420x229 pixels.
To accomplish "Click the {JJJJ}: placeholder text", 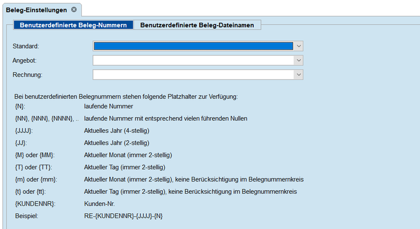I will tap(24, 131).
